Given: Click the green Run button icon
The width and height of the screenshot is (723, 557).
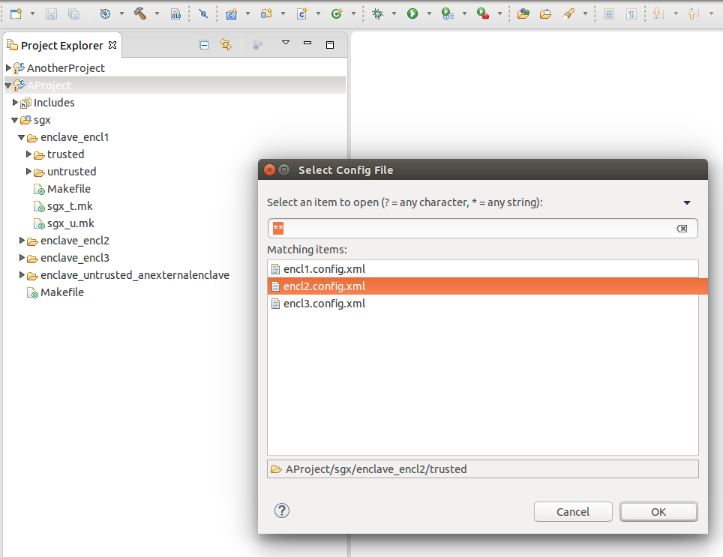Looking at the screenshot, I should click(412, 13).
